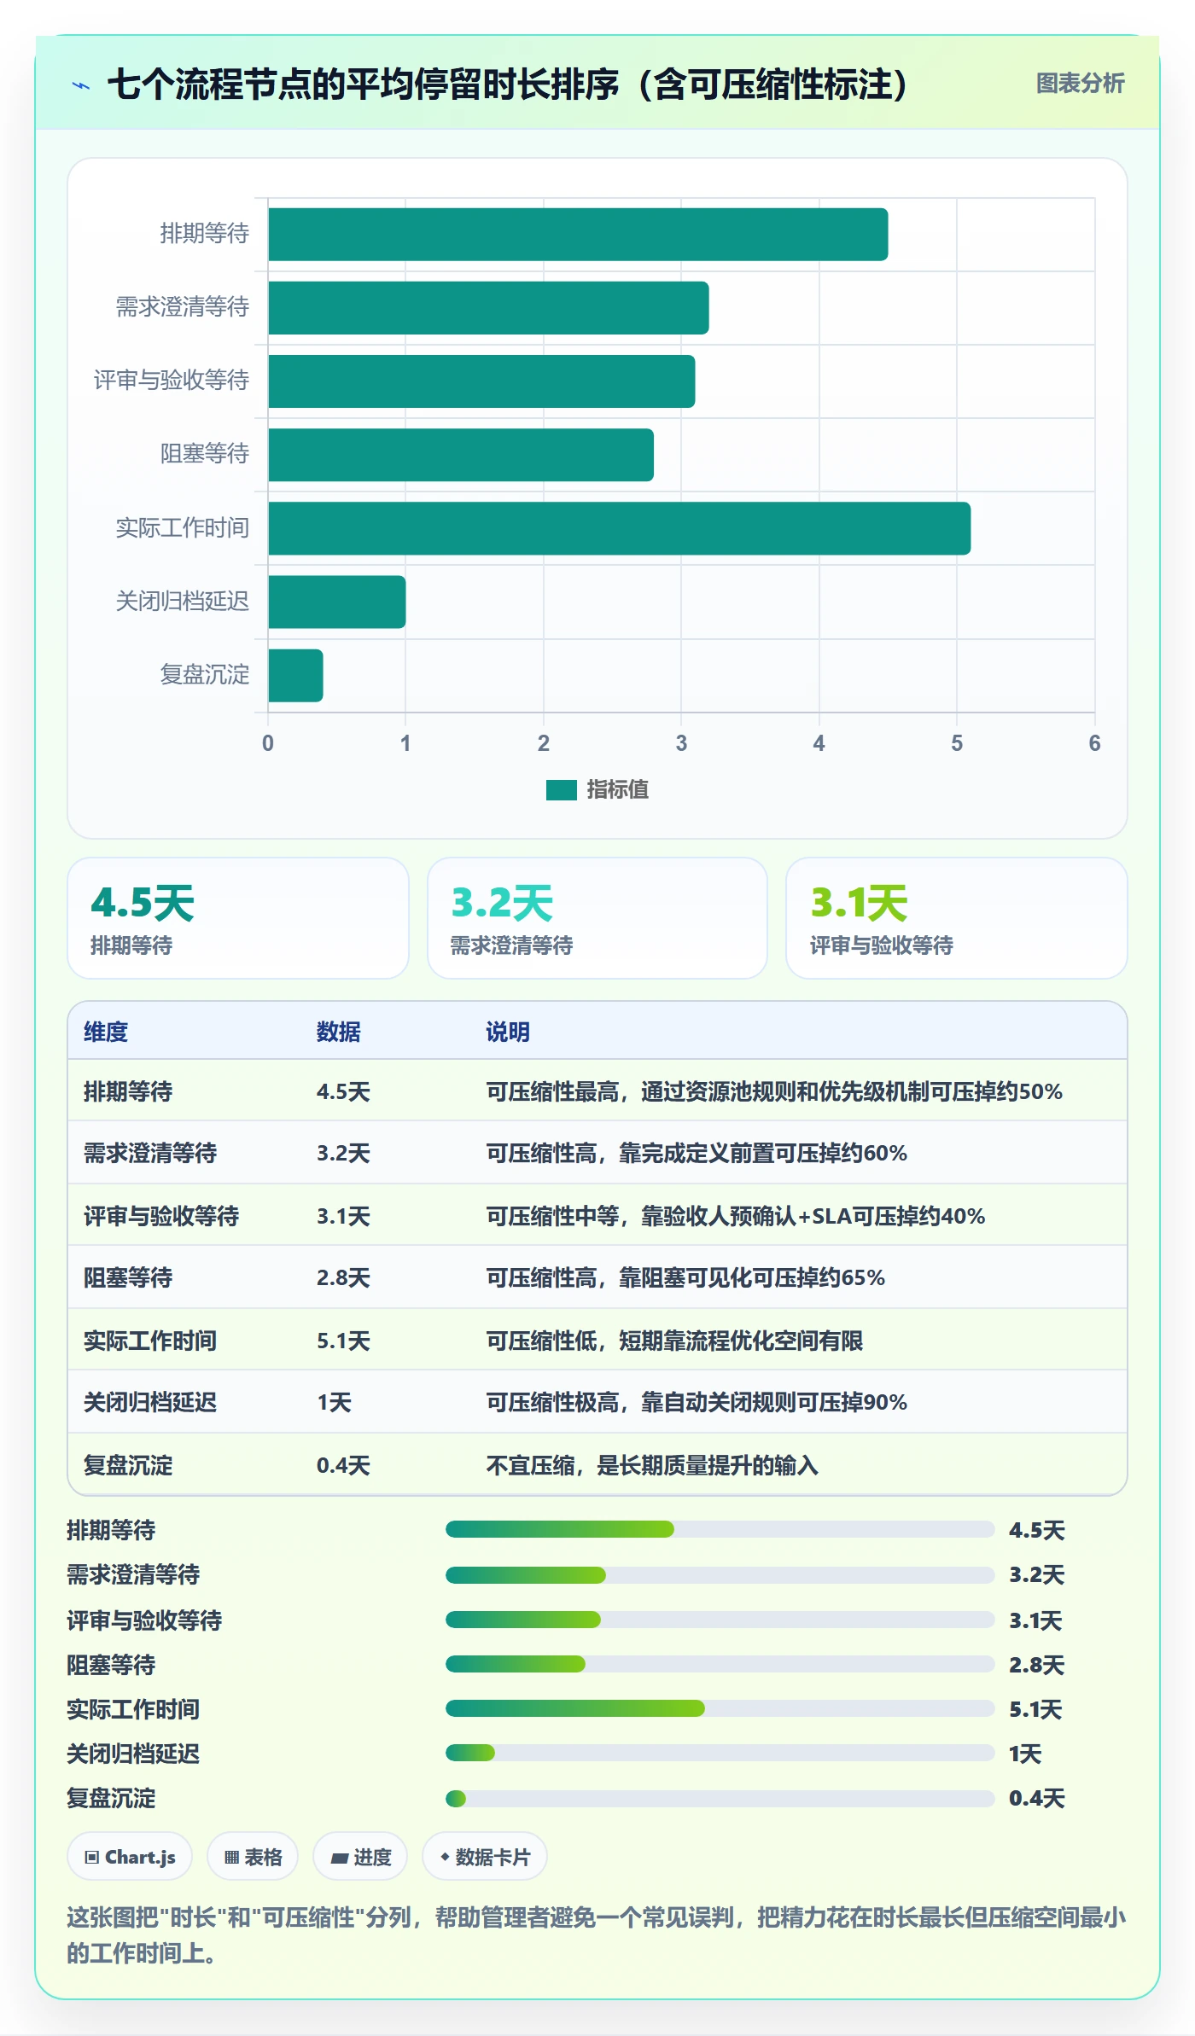
Task: Click the Chart.js tag
Action: pos(130,1857)
